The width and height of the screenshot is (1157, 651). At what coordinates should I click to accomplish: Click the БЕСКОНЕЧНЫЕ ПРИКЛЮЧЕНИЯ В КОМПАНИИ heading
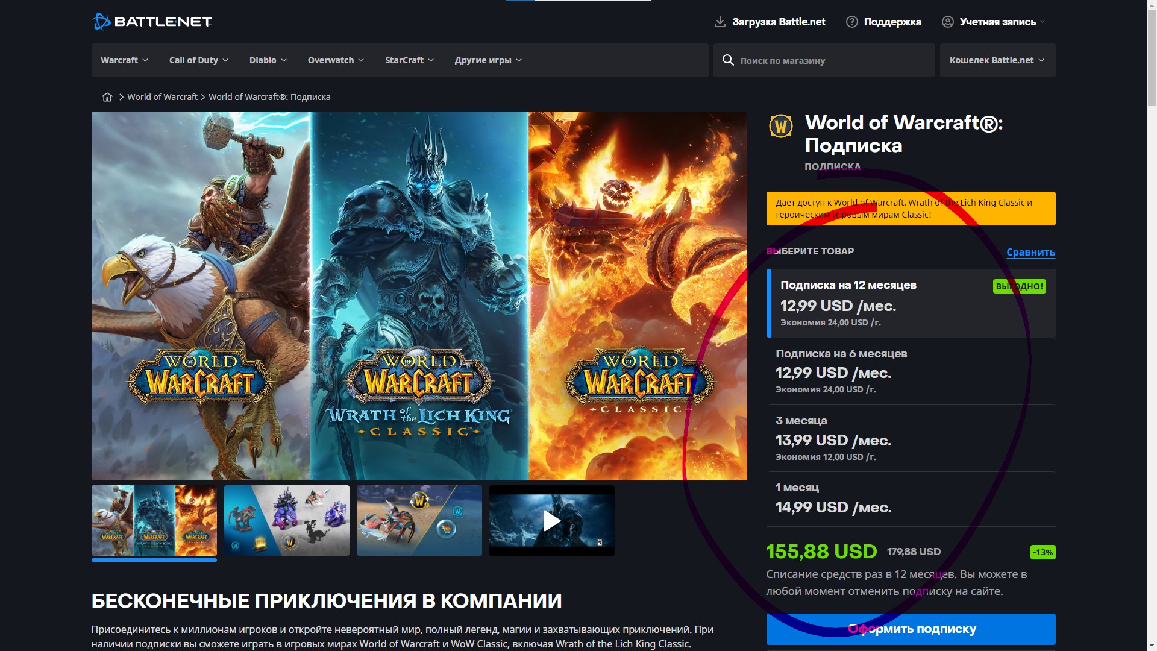coord(327,601)
